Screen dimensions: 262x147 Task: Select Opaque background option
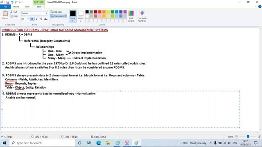point(56,12)
